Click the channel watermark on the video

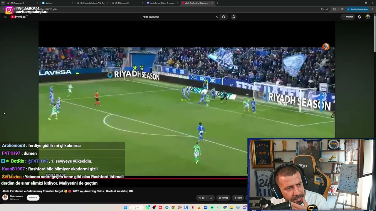(326, 47)
